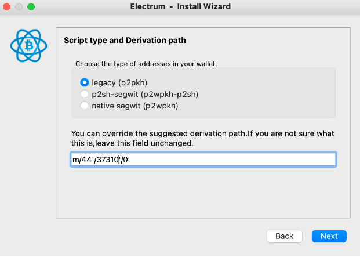Viewport: 360px width, 257px height.
Task: Minimize the window with the yellow button
Action: click(x=20, y=6)
